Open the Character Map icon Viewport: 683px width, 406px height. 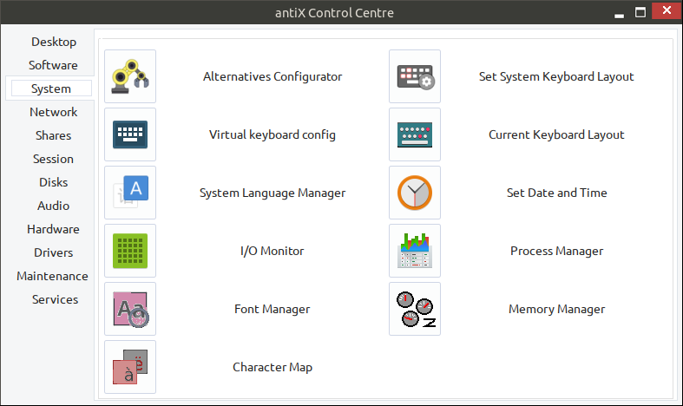[x=130, y=367]
